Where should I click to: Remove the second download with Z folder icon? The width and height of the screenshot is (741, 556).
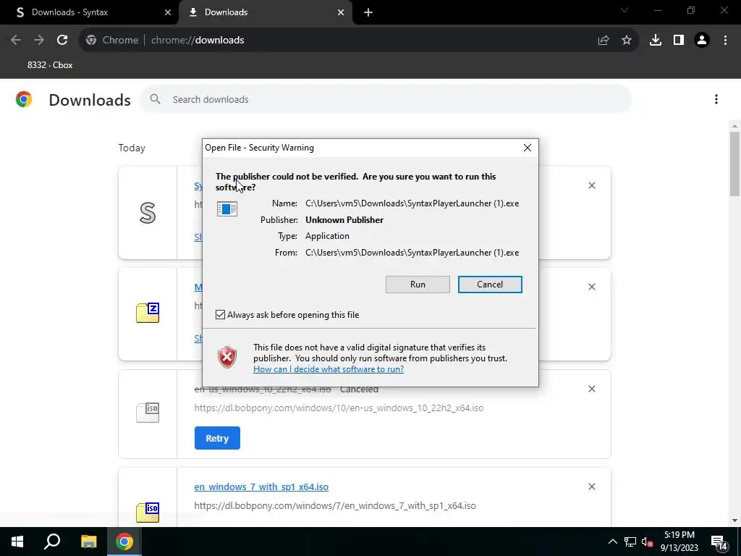[592, 287]
